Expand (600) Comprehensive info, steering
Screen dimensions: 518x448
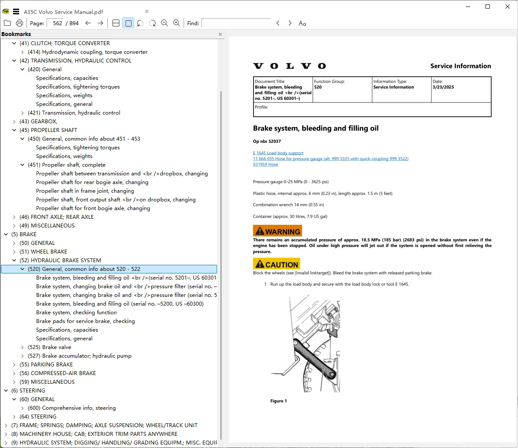pos(23,408)
